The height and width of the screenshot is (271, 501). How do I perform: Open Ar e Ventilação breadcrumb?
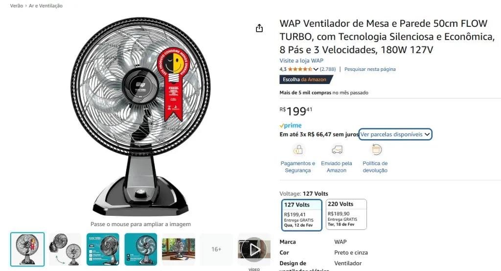[x=46, y=6]
